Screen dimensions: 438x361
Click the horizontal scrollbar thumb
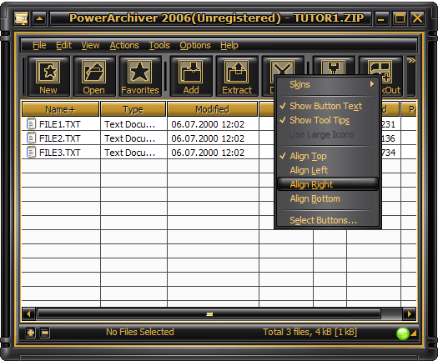click(209, 314)
